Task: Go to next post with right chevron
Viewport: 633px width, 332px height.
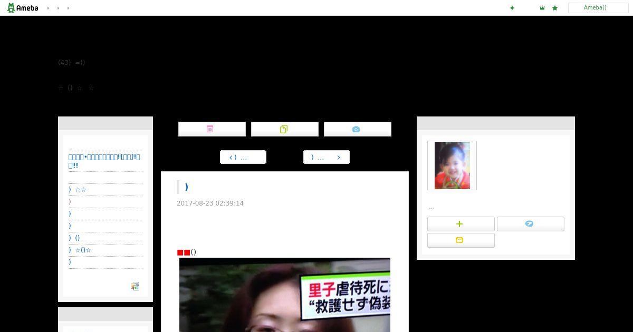Action: tap(327, 157)
